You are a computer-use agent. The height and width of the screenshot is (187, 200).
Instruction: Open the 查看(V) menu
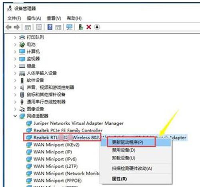point(54,18)
